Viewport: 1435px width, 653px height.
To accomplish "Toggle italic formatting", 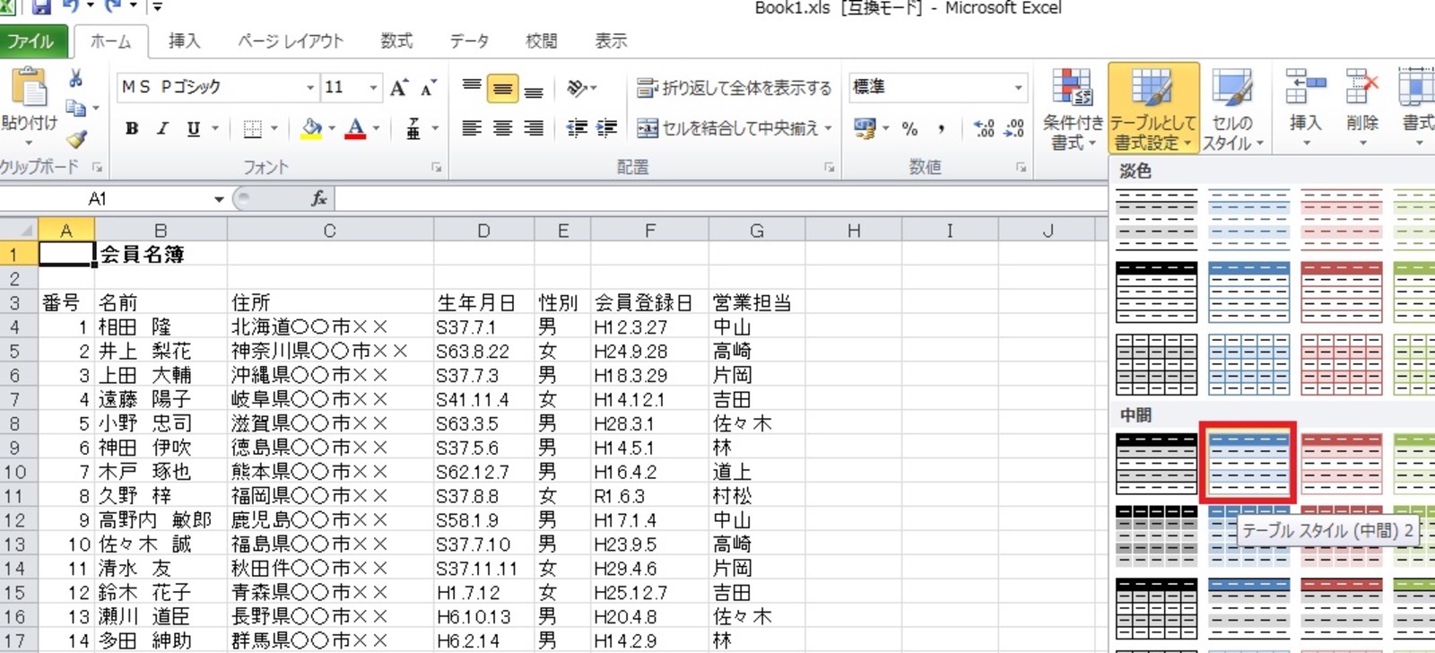I will click(x=162, y=128).
